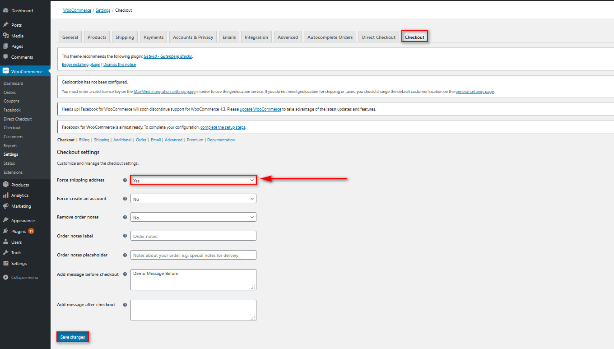Click help icon beside Order notes label
Viewport: 614px width, 349px height.
[x=125, y=236]
